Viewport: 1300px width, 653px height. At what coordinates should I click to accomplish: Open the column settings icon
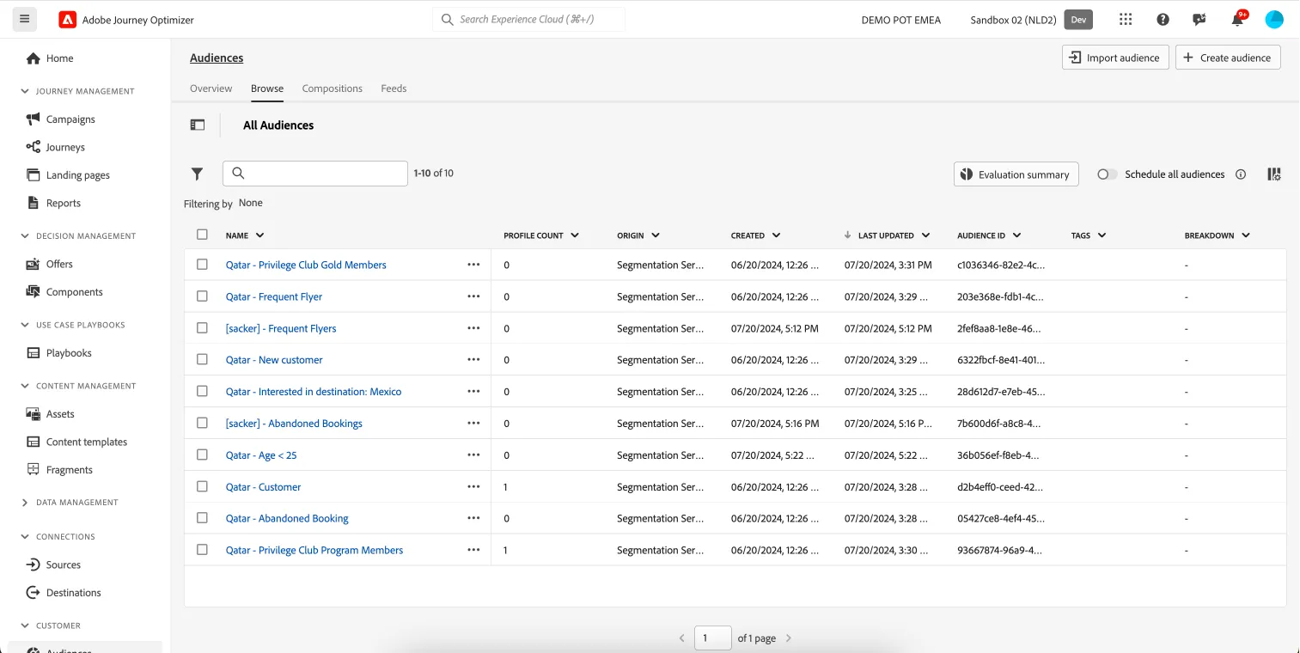coord(1274,174)
